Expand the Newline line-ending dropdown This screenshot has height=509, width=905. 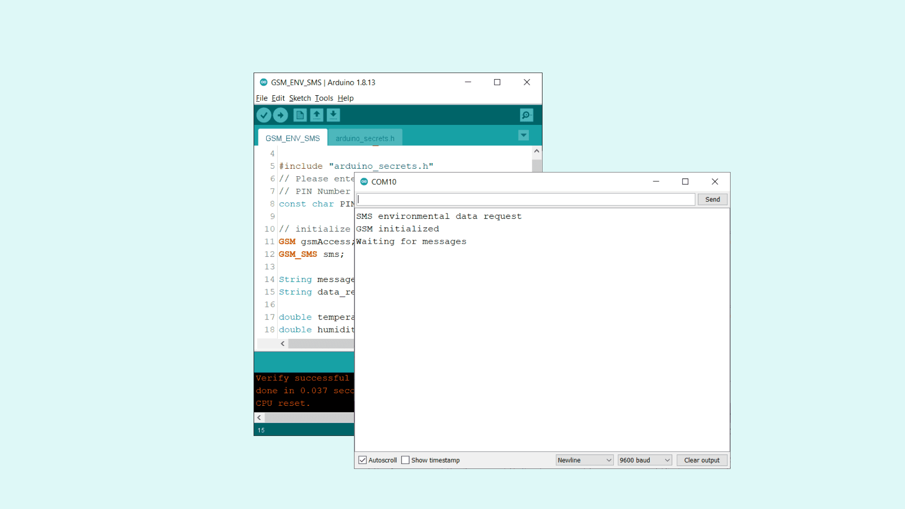(x=584, y=460)
